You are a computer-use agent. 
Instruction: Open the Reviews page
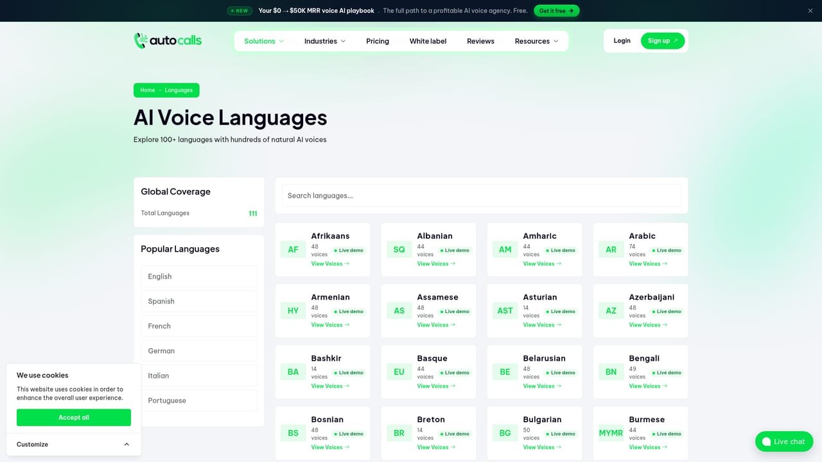point(480,41)
